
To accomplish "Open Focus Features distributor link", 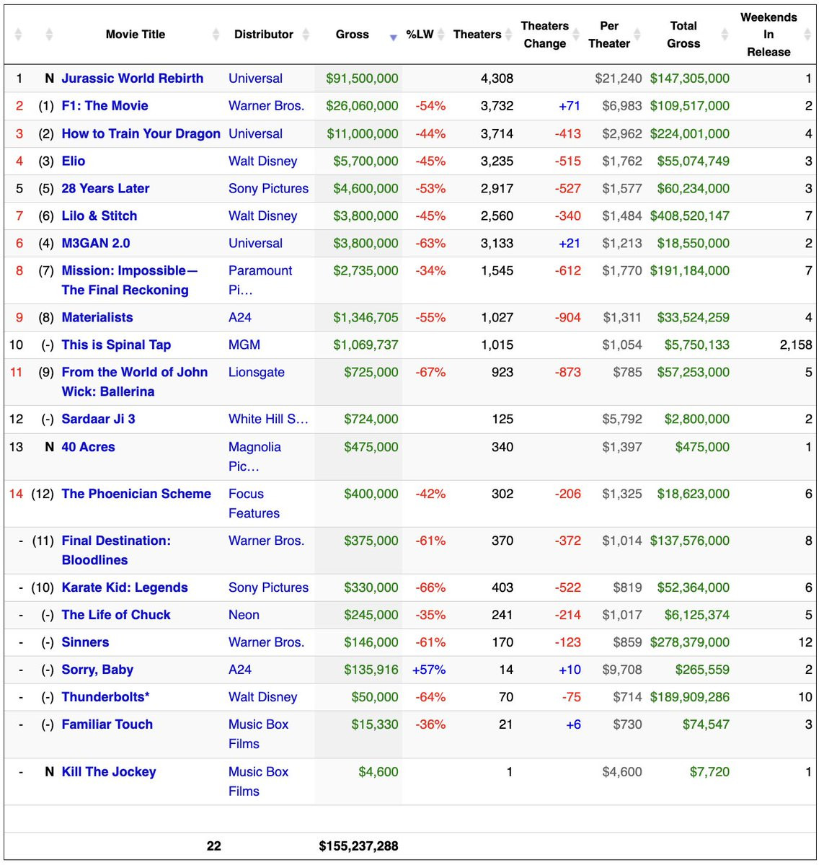I will [x=254, y=504].
